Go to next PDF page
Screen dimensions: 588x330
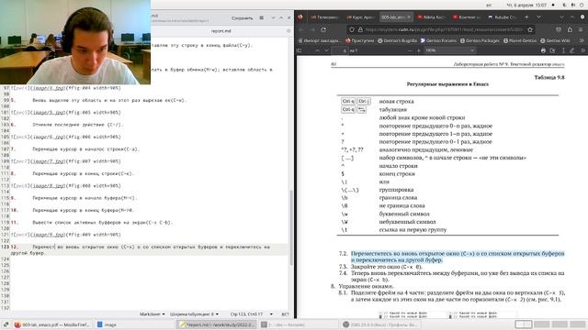tap(327, 50)
